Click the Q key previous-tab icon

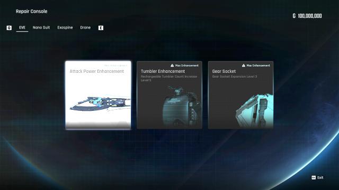[9, 28]
